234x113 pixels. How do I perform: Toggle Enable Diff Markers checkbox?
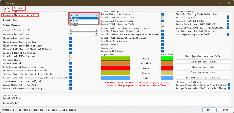point(163,51)
